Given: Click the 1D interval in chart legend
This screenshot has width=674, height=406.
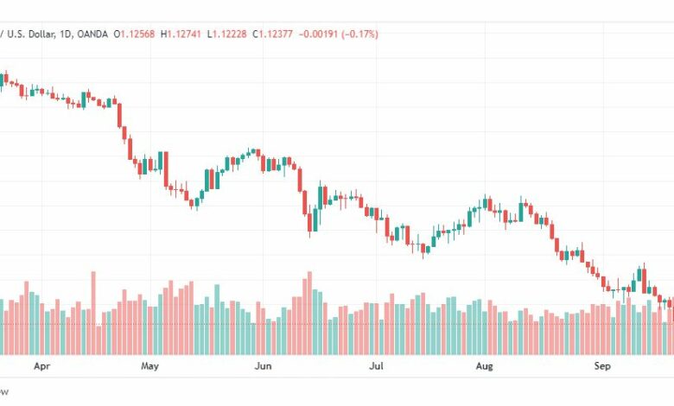Looking at the screenshot, I should click(66, 34).
